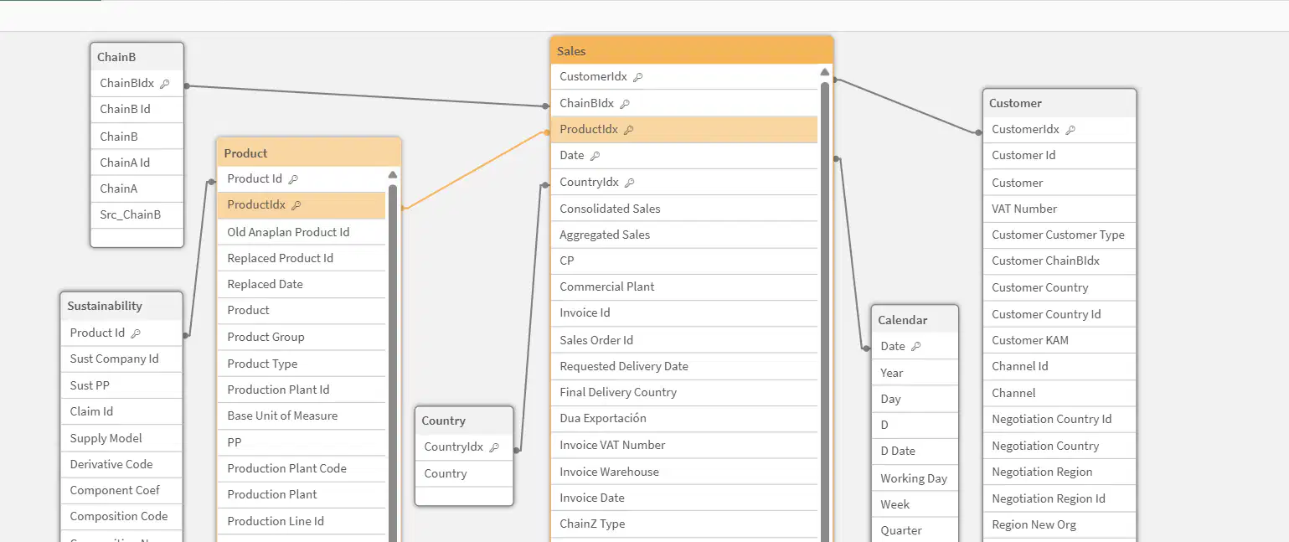Click the Invoice Id field
The image size is (1289, 542).
[684, 312]
